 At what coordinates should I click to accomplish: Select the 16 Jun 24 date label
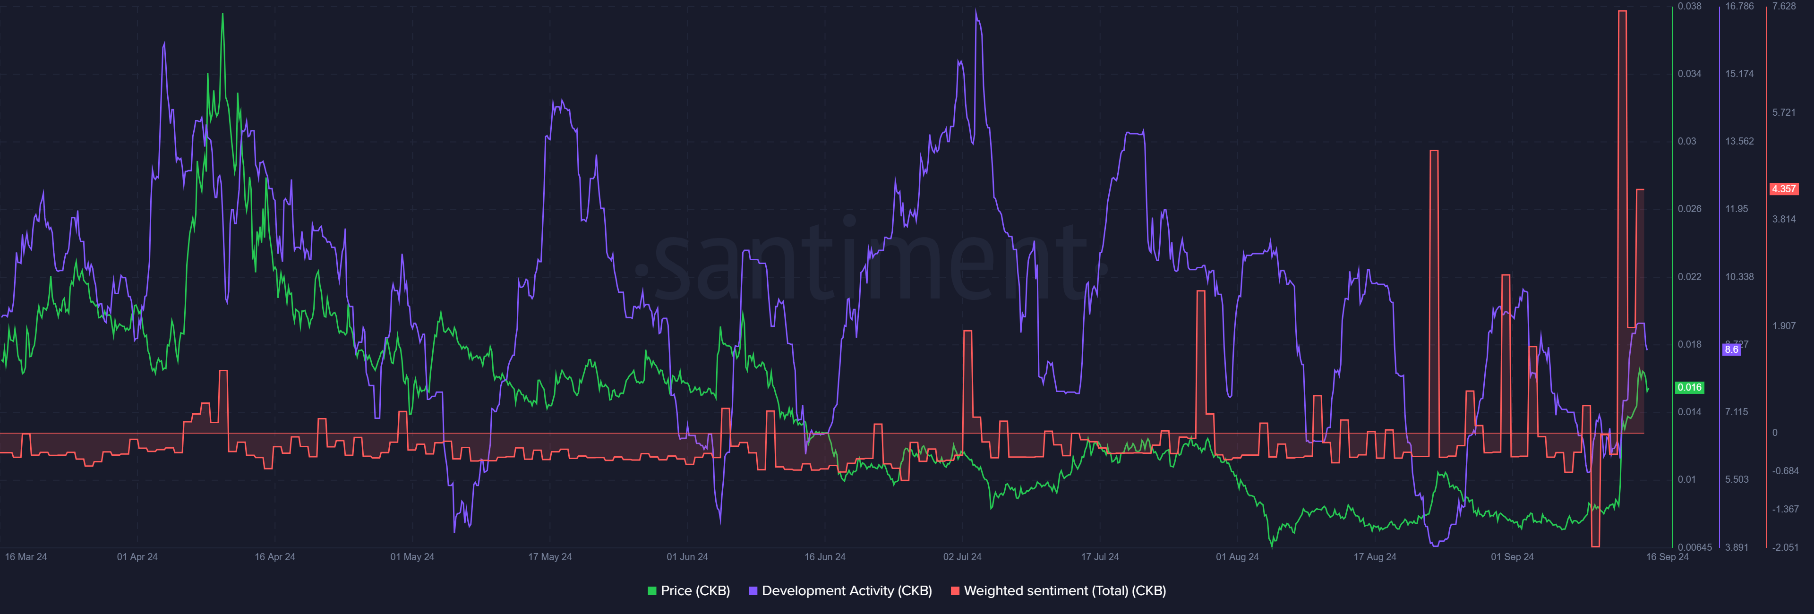click(825, 557)
